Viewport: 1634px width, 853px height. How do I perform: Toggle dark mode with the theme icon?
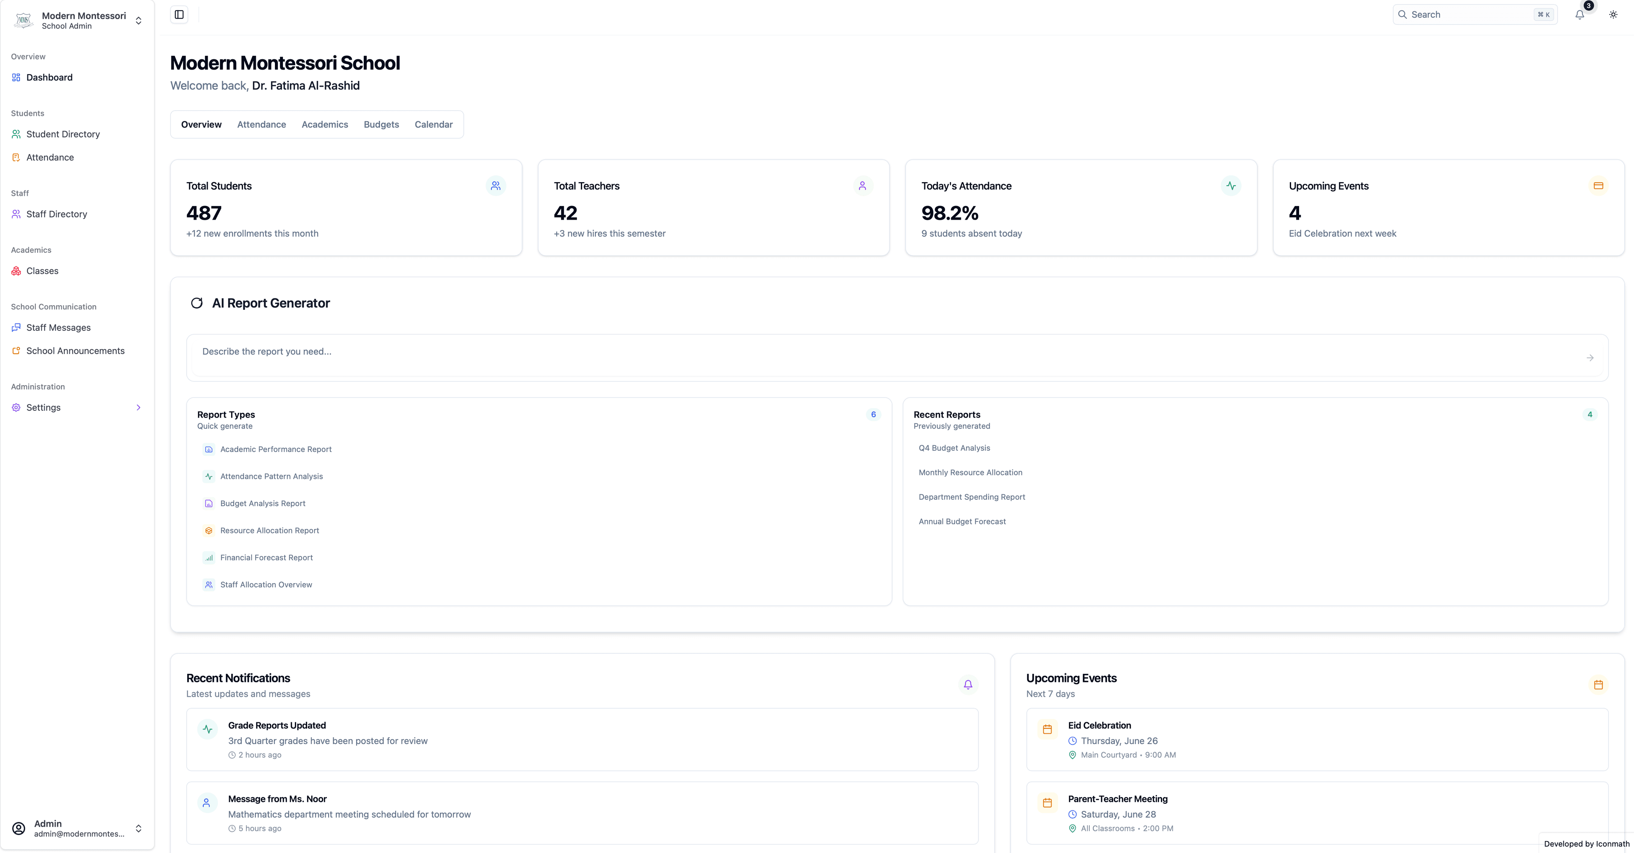[1613, 14]
